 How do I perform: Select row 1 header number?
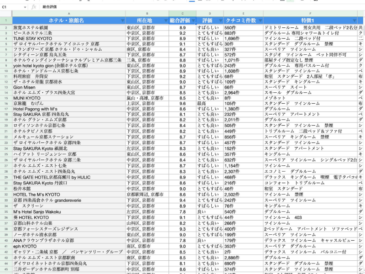tap(6, 21)
